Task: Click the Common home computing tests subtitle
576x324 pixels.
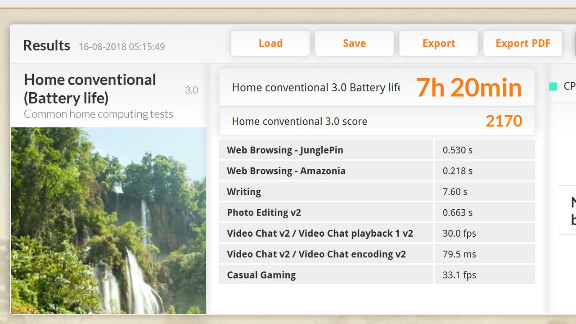Action: 99,114
